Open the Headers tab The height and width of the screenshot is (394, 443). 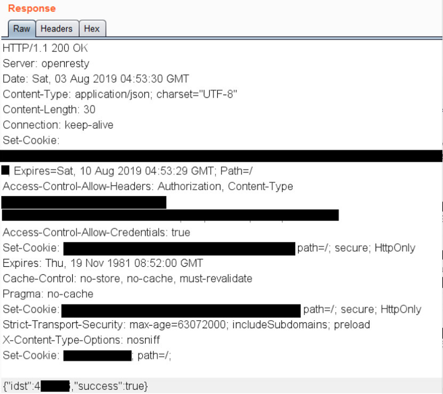57,29
